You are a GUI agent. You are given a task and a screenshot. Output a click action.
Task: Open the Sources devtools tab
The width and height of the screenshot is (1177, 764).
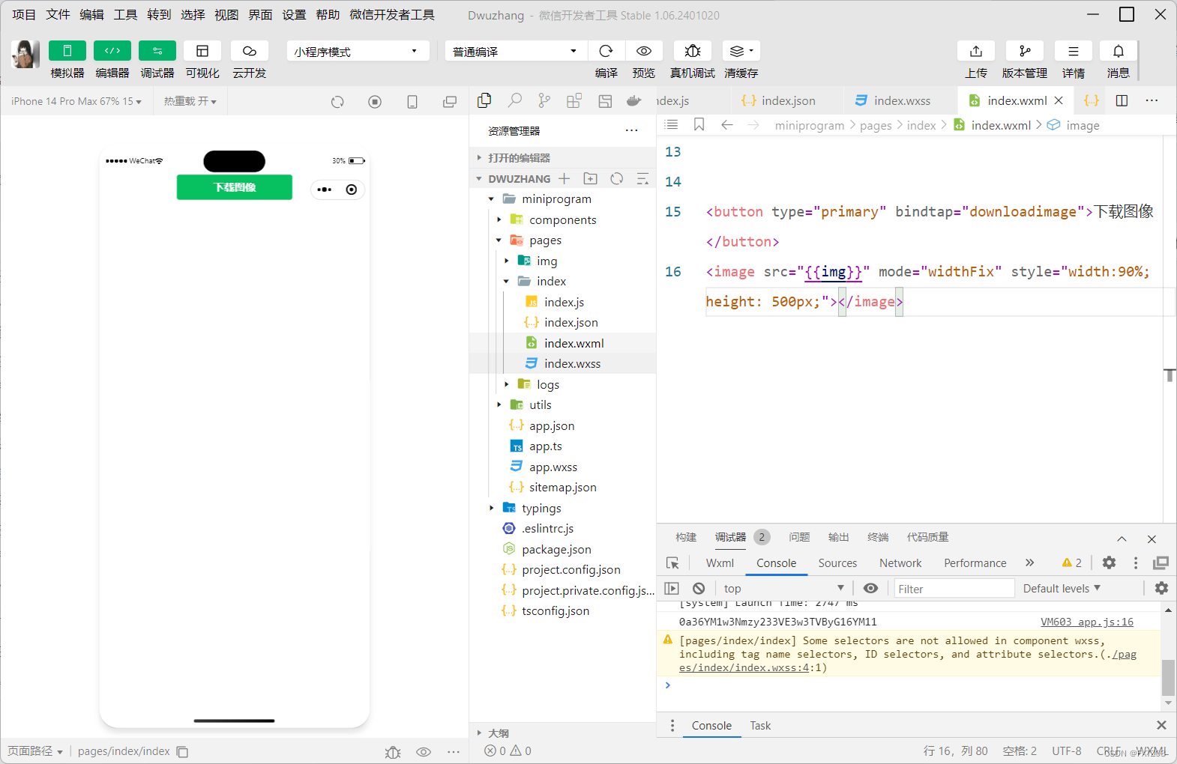(x=837, y=563)
